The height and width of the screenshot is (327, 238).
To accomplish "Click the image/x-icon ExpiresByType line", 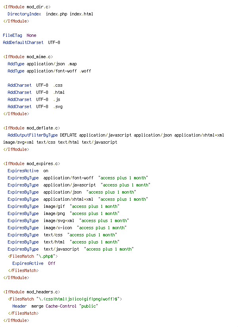I will pyautogui.click(x=67, y=228).
